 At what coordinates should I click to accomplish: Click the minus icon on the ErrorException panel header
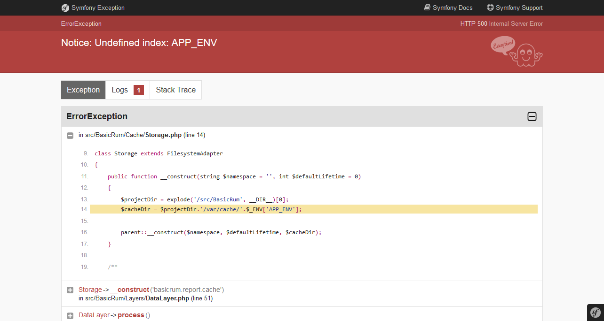point(532,116)
